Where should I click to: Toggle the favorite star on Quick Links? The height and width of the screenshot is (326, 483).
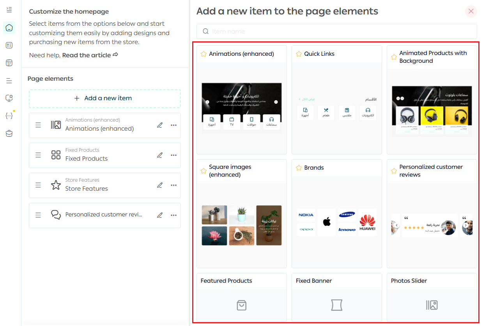tap(299, 54)
